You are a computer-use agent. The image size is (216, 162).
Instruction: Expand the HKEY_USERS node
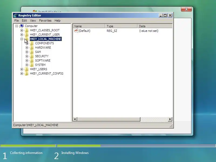point(22,69)
